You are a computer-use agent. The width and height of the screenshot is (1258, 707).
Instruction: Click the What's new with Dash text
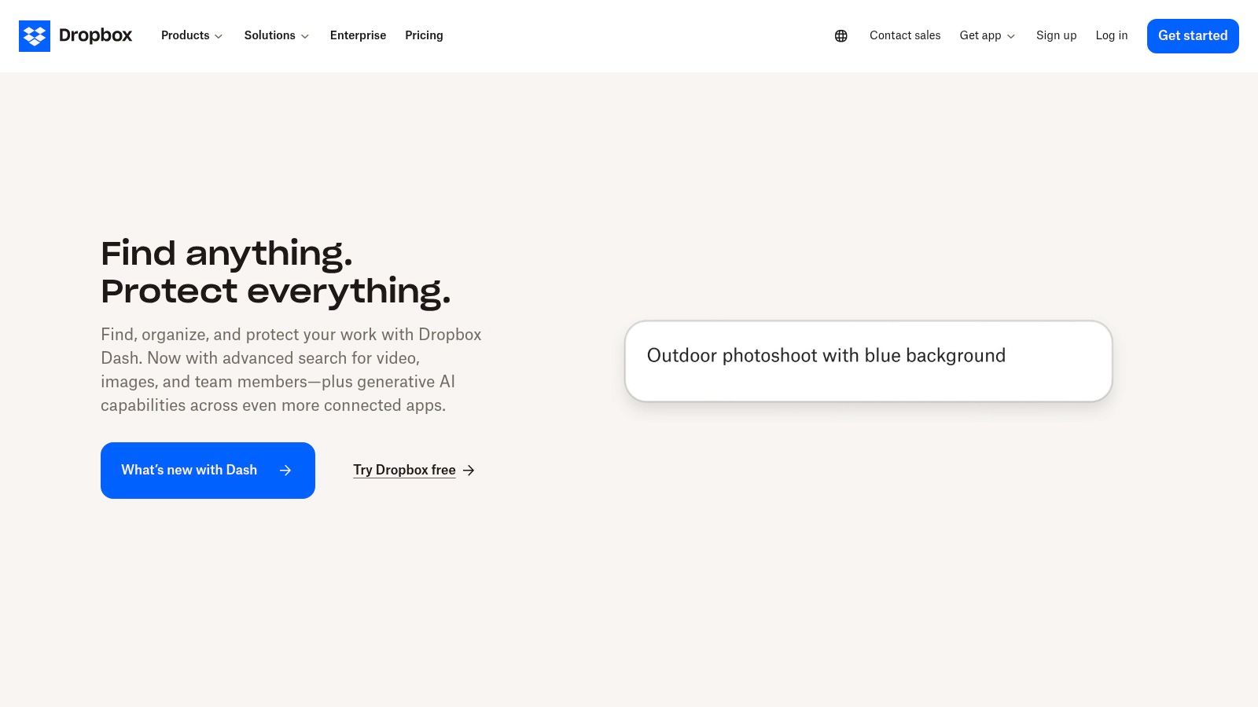pos(189,470)
